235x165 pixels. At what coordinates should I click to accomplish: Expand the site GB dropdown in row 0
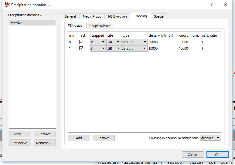[x=114, y=42]
